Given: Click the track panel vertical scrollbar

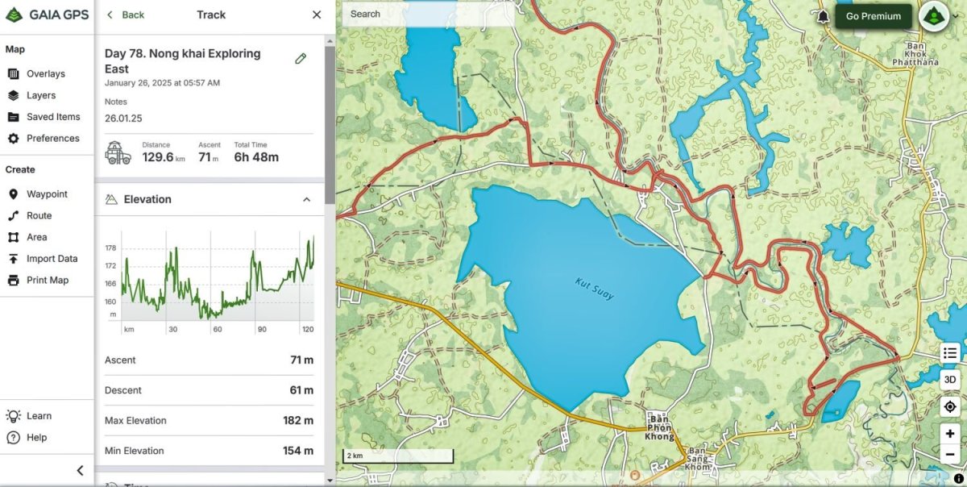Looking at the screenshot, I should (330, 121).
